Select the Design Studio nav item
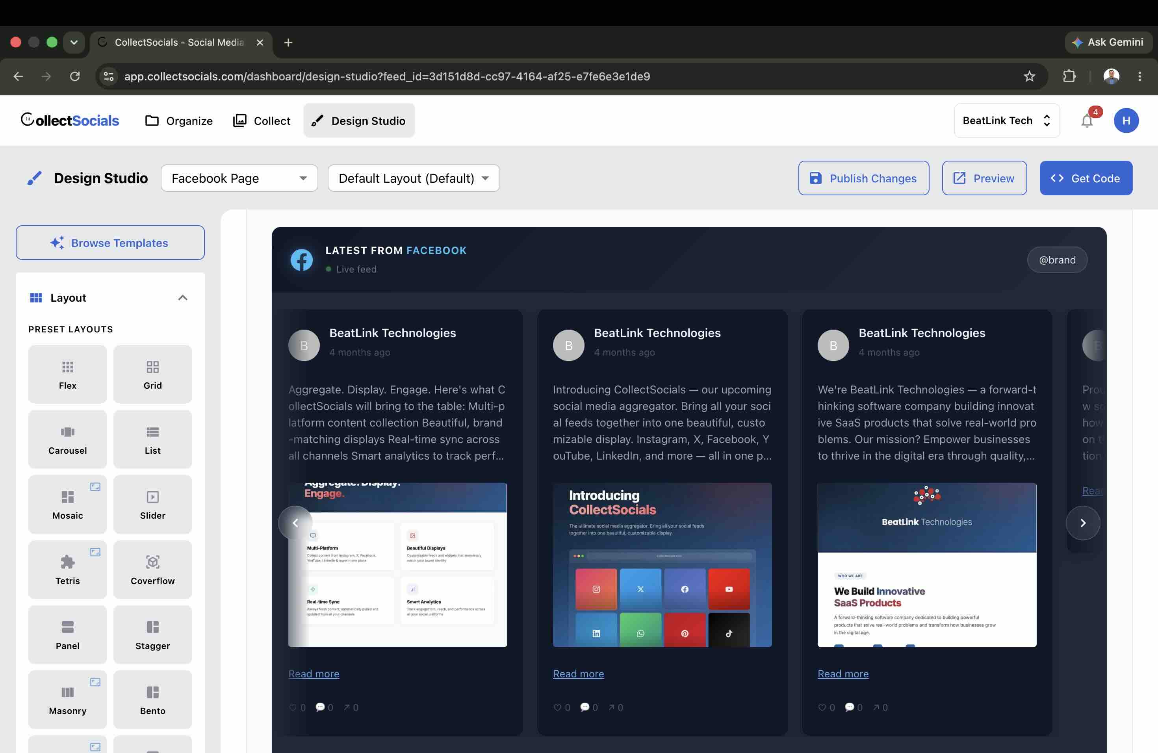Image resolution: width=1158 pixels, height=753 pixels. (x=359, y=121)
